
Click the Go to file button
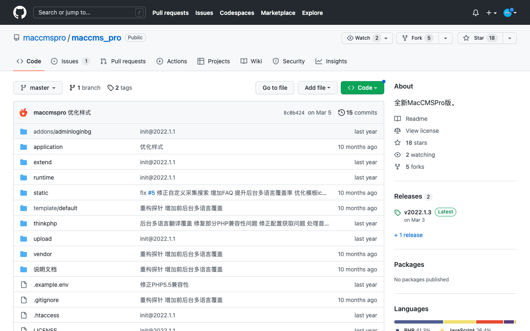(x=275, y=87)
